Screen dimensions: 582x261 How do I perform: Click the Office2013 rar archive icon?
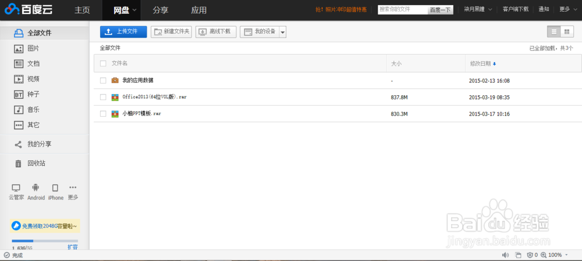tap(115, 97)
